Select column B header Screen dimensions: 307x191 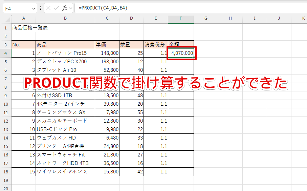pyautogui.click(x=65, y=18)
